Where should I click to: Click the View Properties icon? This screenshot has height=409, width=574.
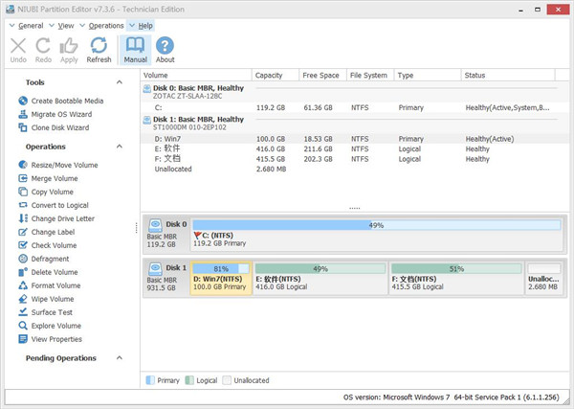click(x=23, y=339)
